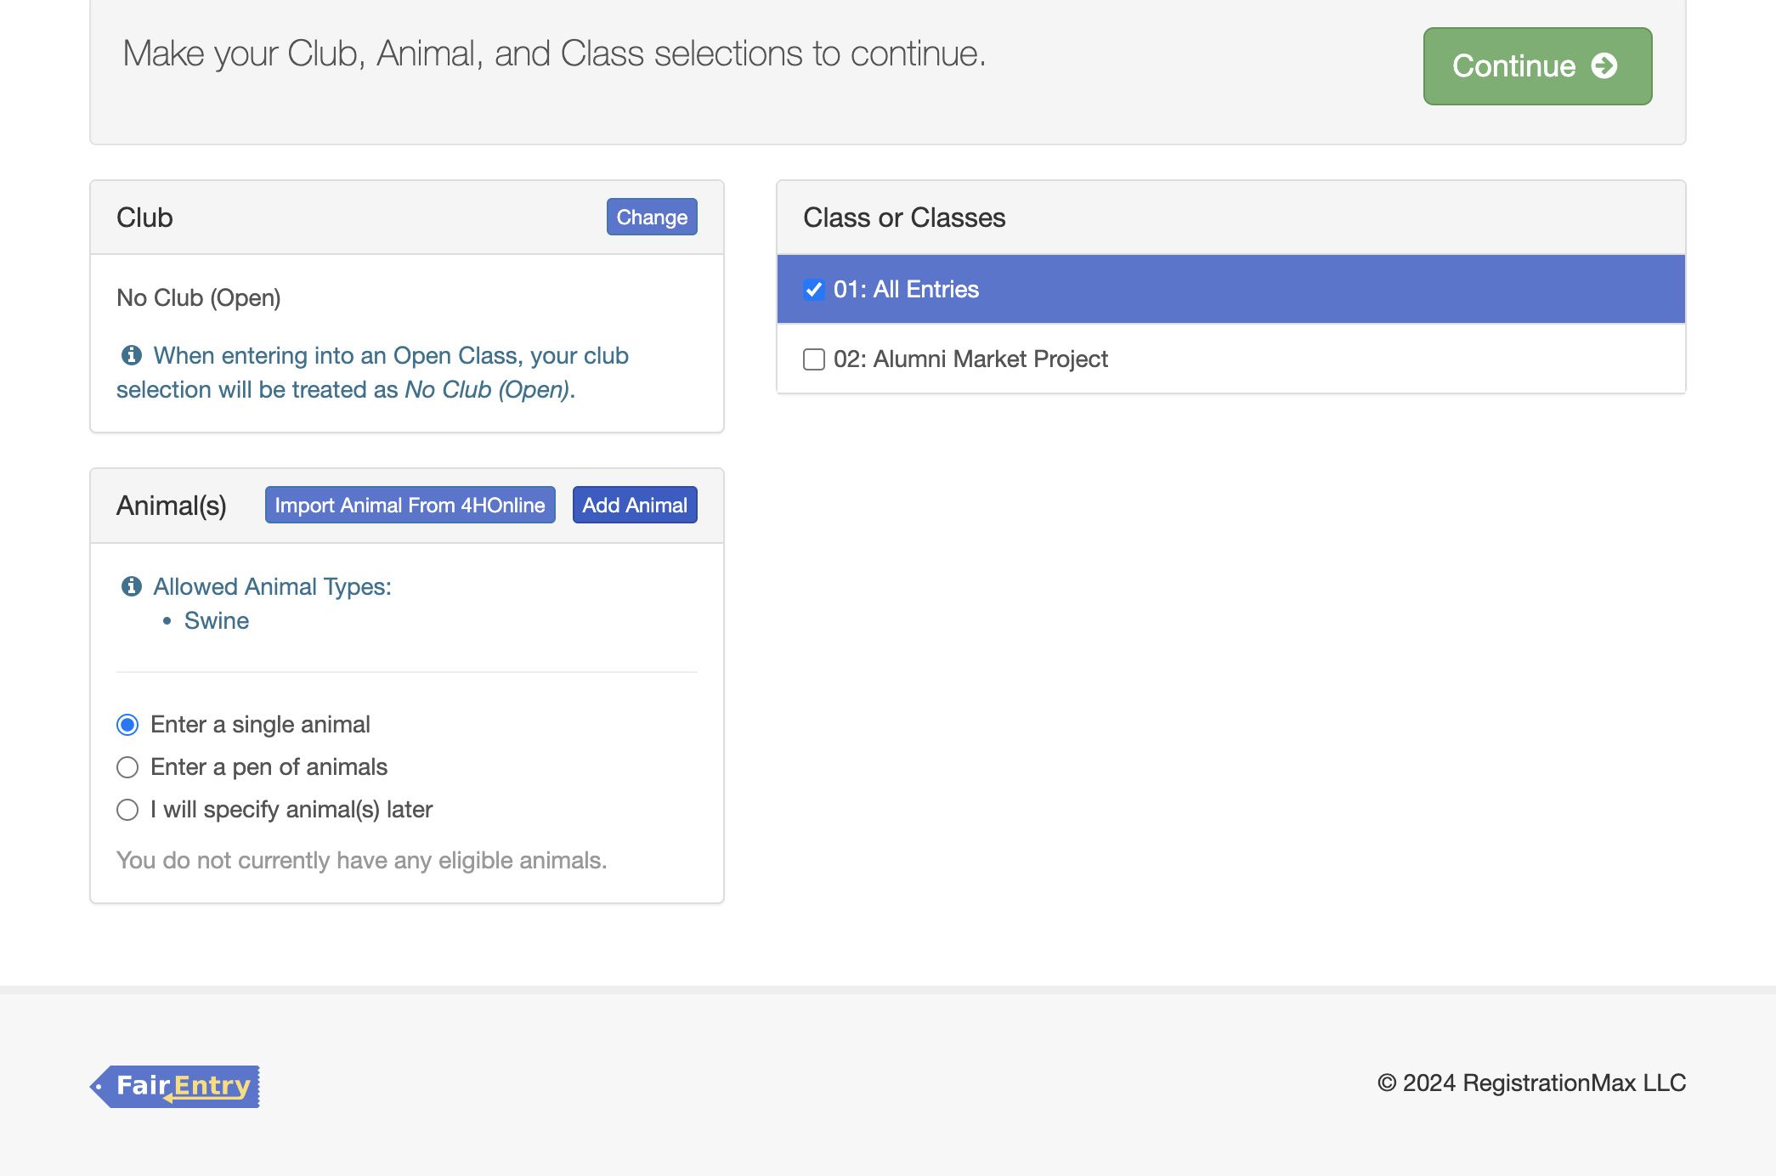
Task: Uncheck the 01: All Entries checkbox
Action: click(x=814, y=290)
